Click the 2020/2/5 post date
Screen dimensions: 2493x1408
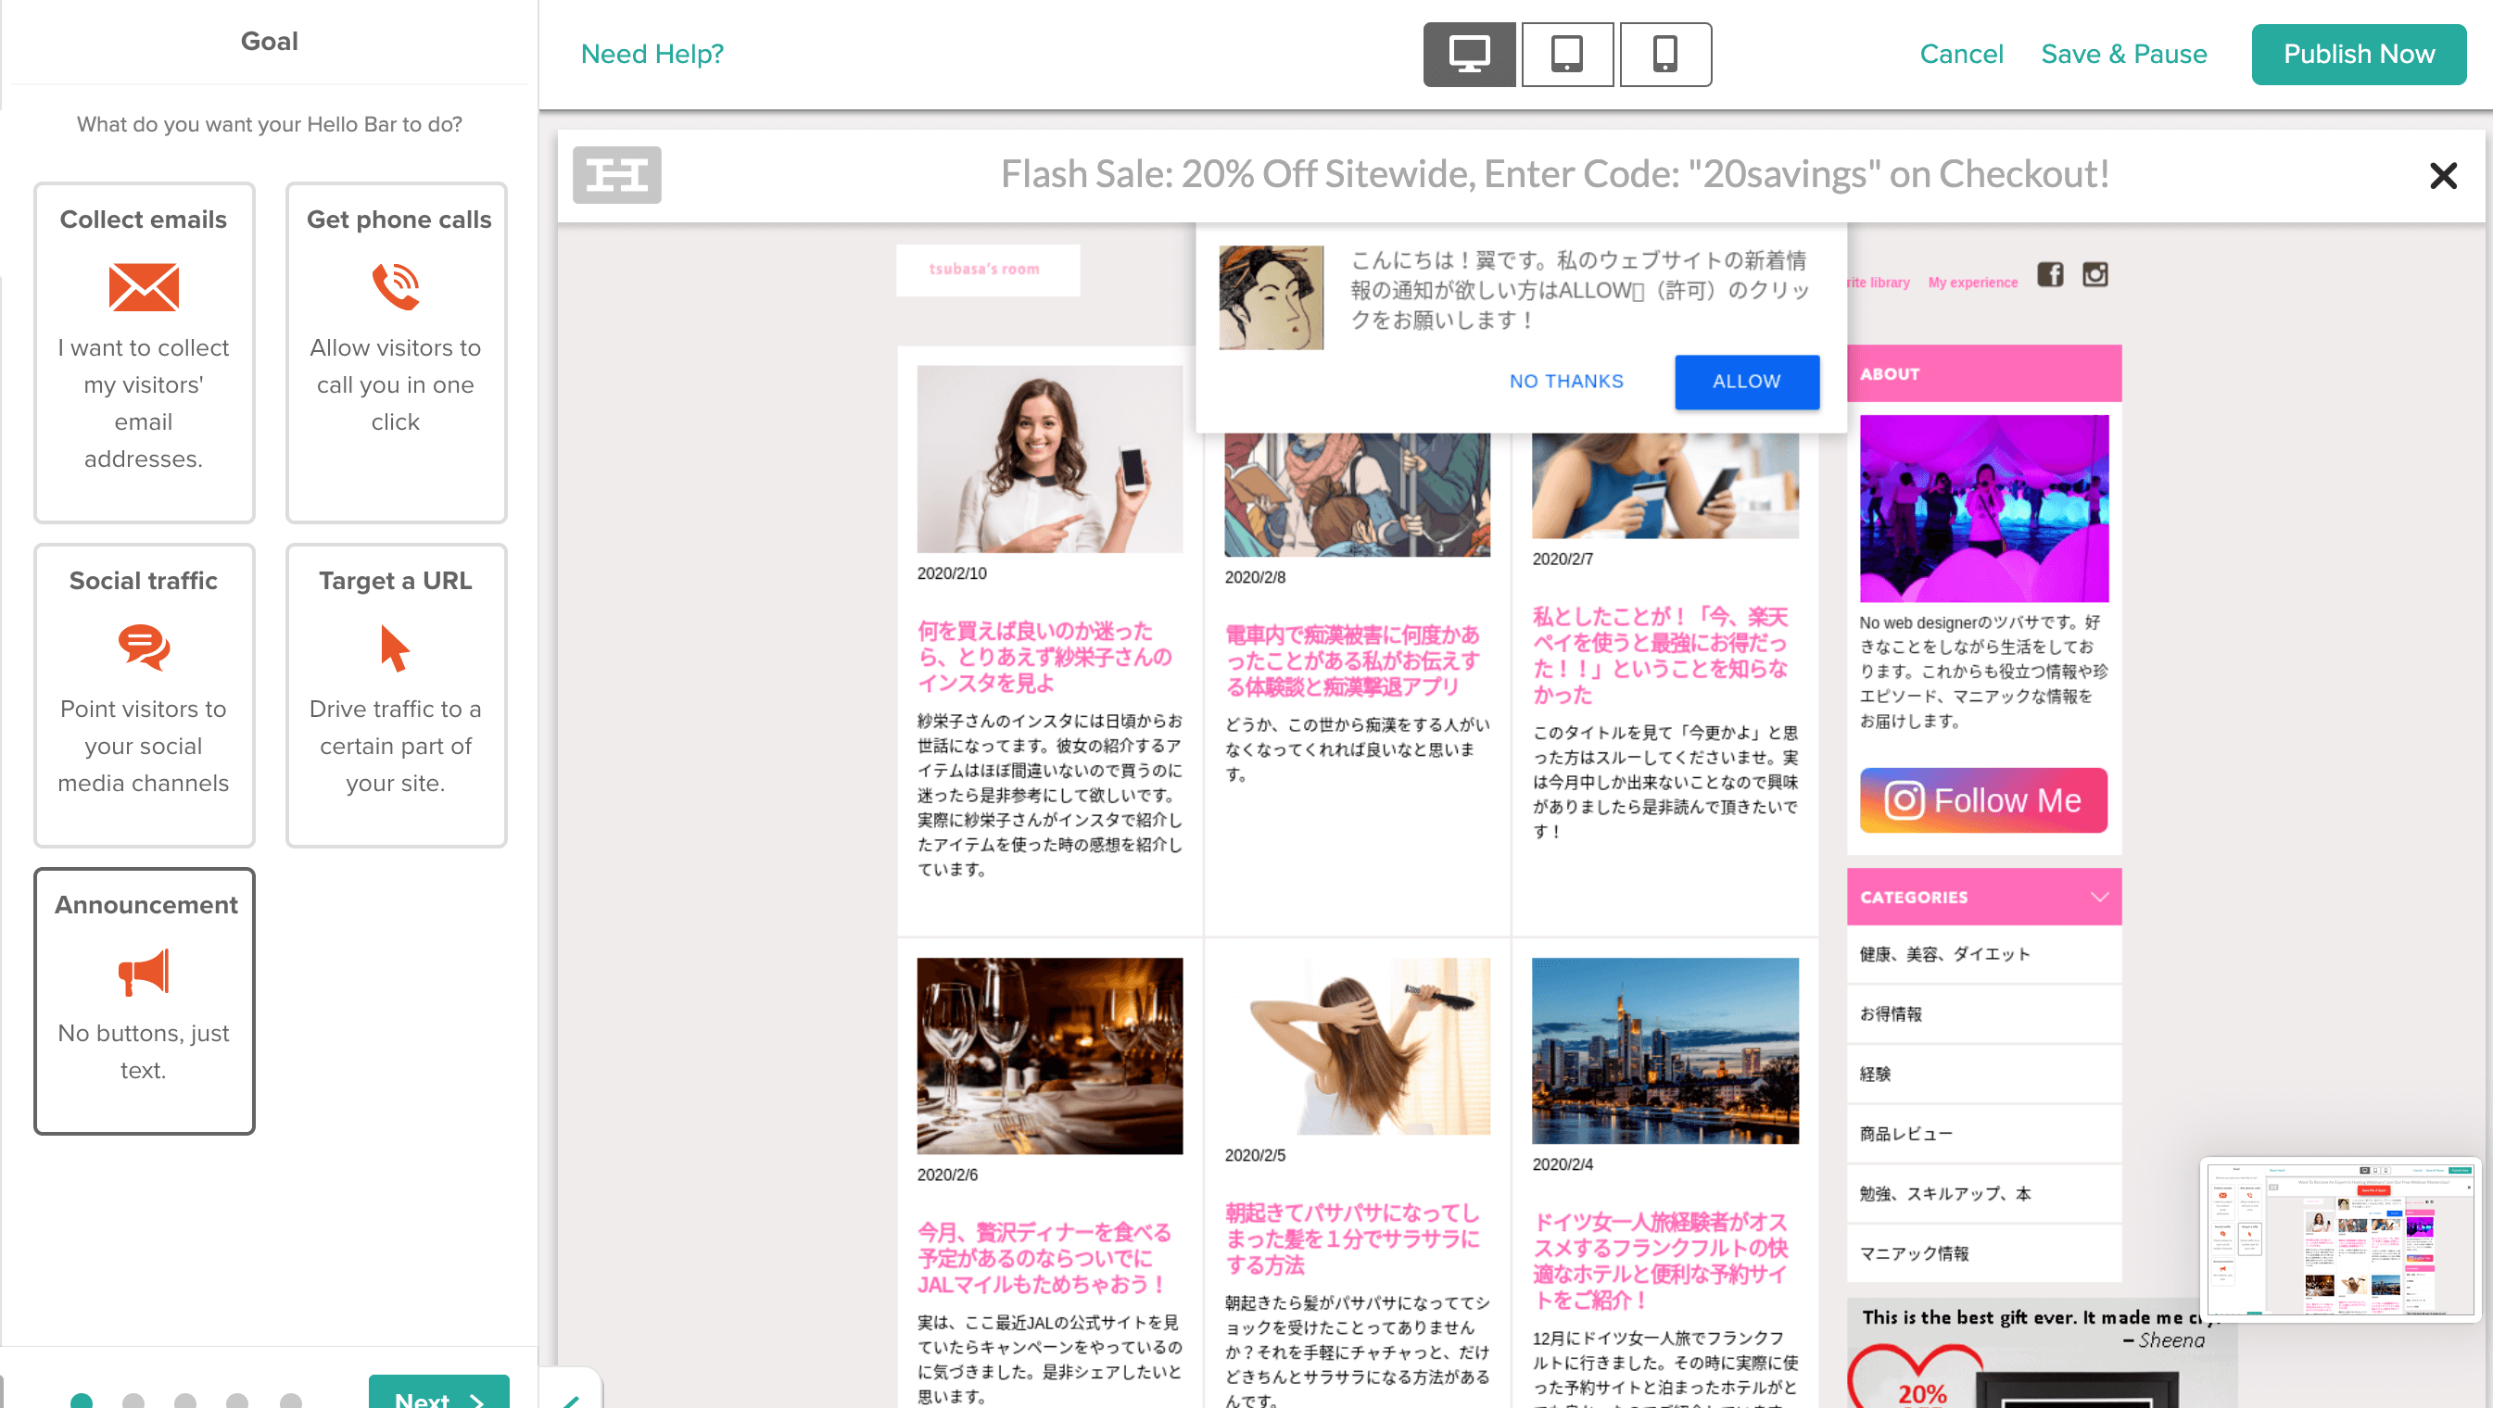1255,1156
